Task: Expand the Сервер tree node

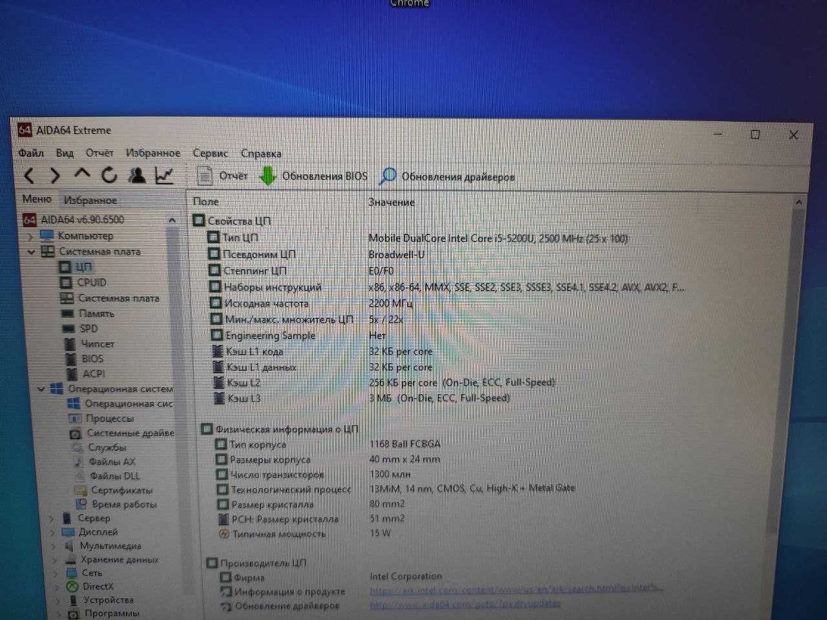Action: coord(52,518)
